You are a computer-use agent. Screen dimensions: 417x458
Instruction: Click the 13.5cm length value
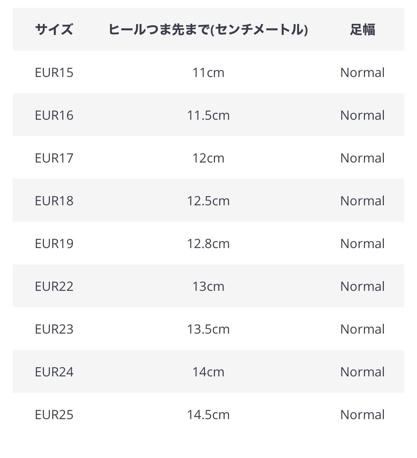(x=208, y=329)
